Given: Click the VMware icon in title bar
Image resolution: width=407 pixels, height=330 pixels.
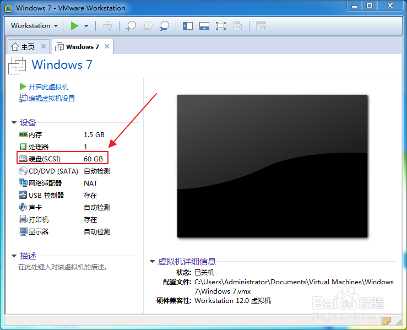Looking at the screenshot, I should pos(9,8).
